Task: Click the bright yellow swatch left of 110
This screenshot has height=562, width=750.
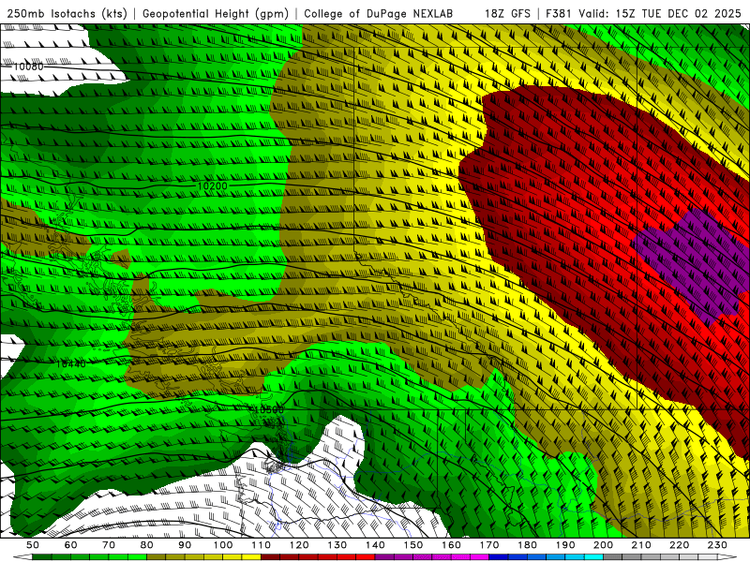Action: coord(251,557)
